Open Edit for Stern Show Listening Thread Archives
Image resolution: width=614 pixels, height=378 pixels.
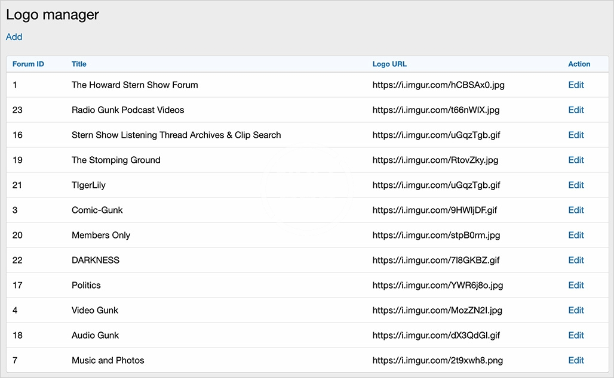tap(576, 135)
